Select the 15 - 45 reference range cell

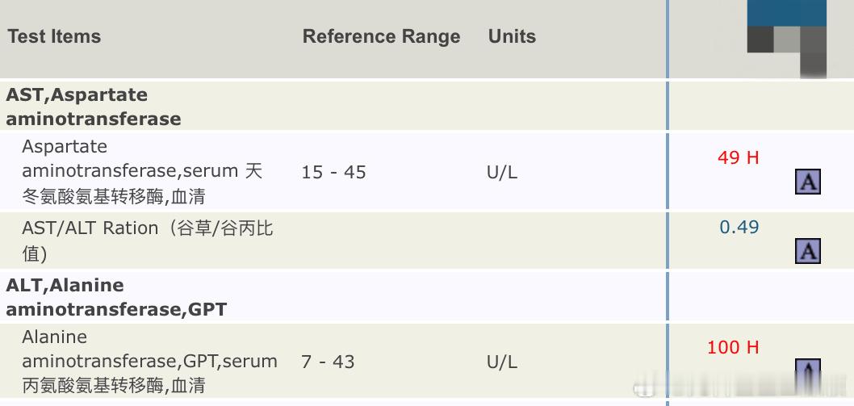pyautogui.click(x=333, y=172)
